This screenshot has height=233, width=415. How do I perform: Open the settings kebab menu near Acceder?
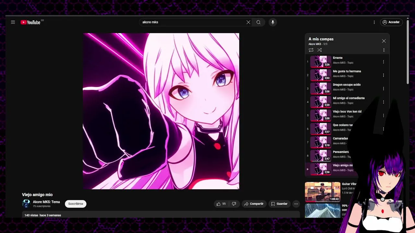374,22
